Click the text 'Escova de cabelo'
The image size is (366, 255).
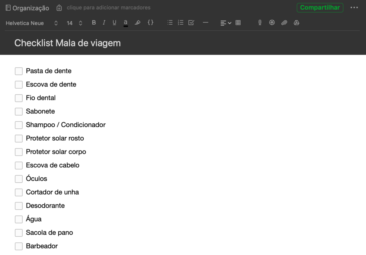53,165
